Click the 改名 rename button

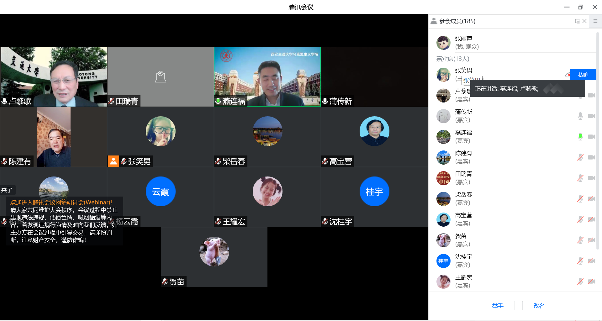click(x=539, y=306)
